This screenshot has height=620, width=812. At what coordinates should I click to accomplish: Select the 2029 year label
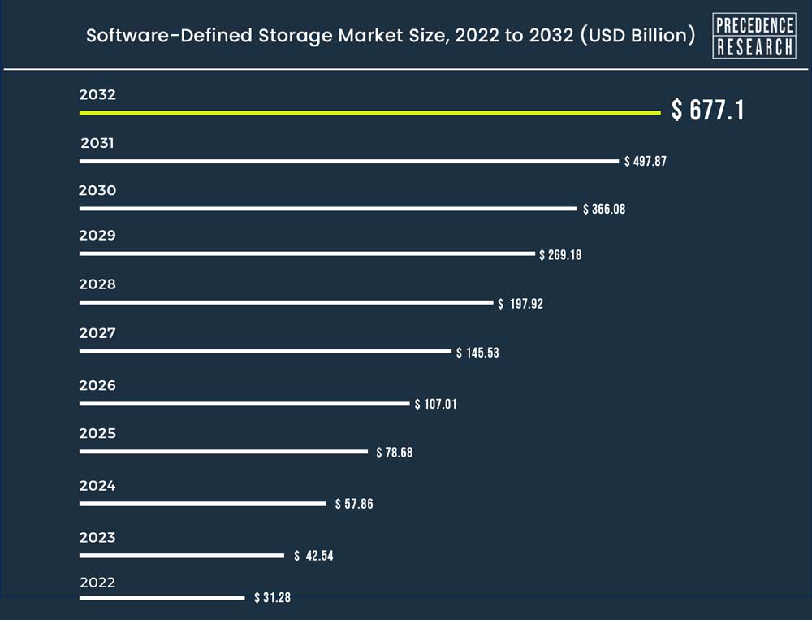(97, 236)
